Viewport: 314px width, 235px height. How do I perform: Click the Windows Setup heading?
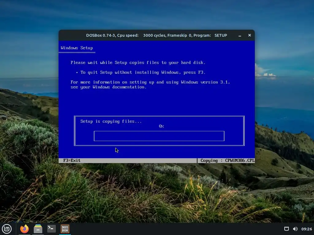coord(77,48)
